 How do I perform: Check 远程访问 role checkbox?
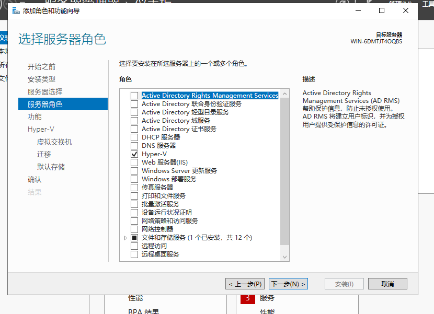tap(134, 246)
